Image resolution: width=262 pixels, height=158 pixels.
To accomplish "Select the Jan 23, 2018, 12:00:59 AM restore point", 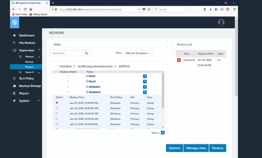I will (57, 108).
